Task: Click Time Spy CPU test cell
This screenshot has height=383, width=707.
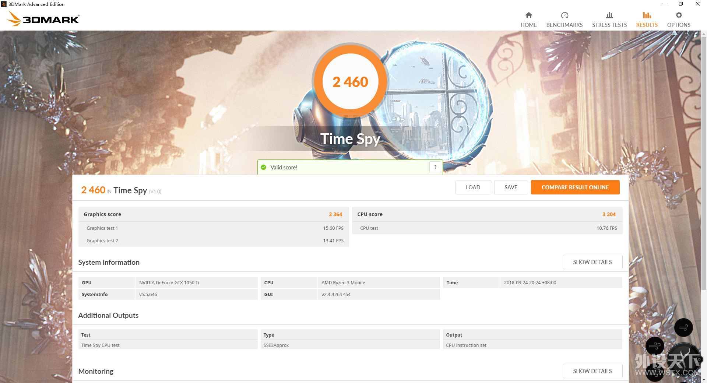Action: pos(168,345)
